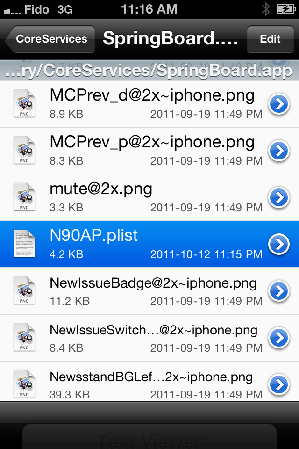
Task: Tap the CoreServices/SpringBoard.app path header
Action: (x=149, y=70)
